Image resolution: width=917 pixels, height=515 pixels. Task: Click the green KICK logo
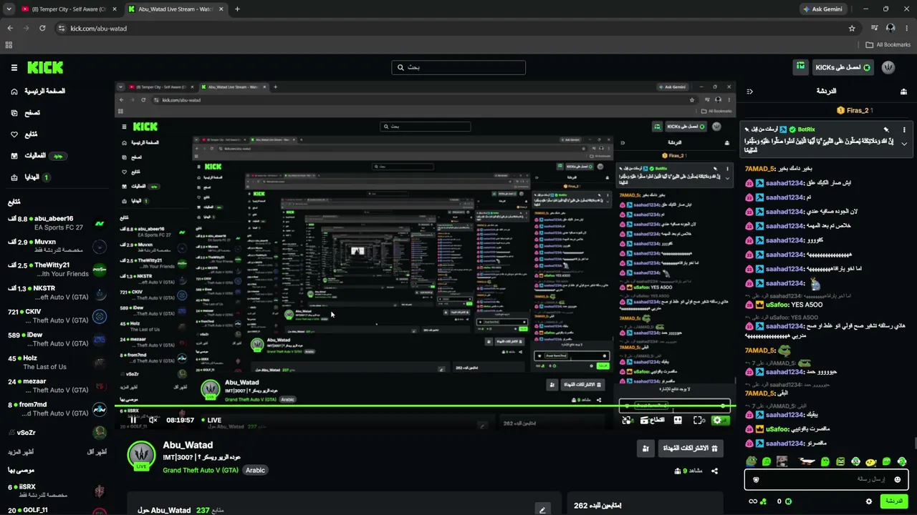(x=45, y=67)
